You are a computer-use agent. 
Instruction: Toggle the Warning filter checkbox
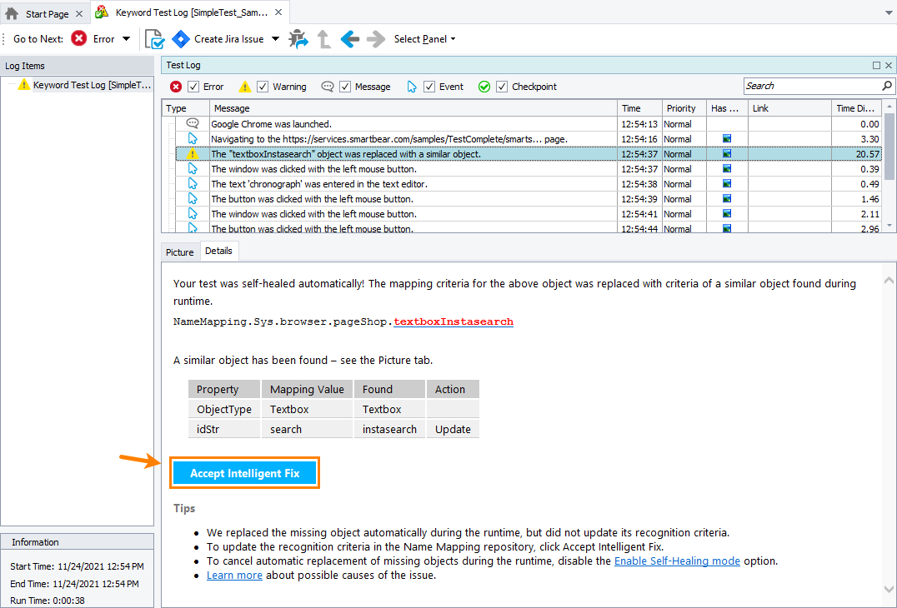tap(263, 87)
